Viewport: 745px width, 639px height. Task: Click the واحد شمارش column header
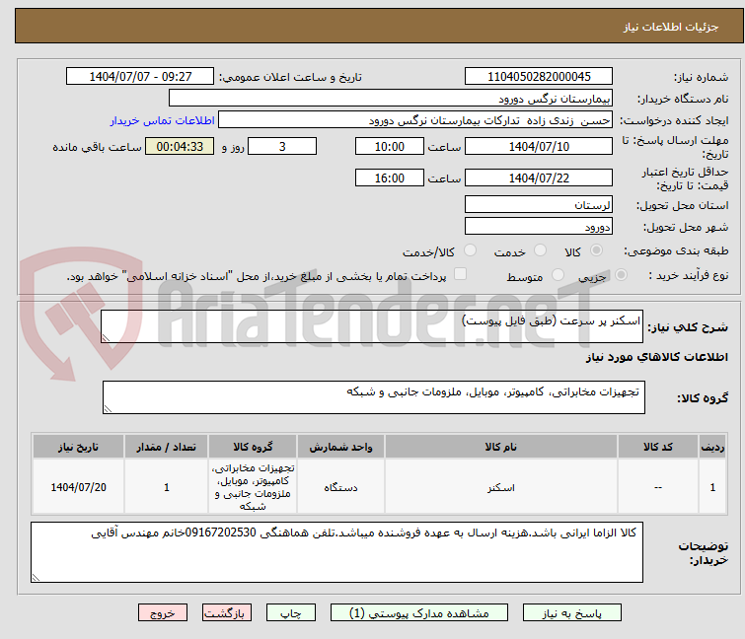point(340,447)
